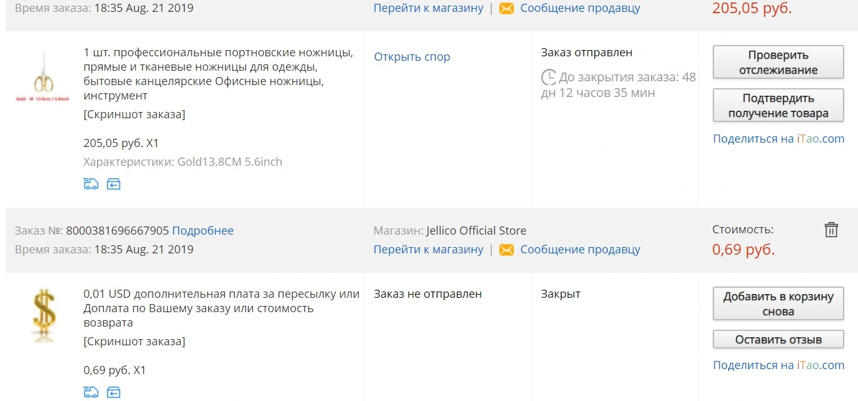Screen dimensions: 858x401
Task: Click delivery truck icon under scissors item
Action: pyautogui.click(x=91, y=184)
